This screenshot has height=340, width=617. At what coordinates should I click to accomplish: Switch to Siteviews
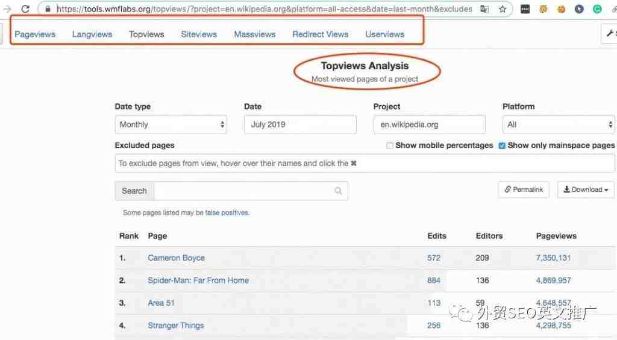tap(199, 34)
